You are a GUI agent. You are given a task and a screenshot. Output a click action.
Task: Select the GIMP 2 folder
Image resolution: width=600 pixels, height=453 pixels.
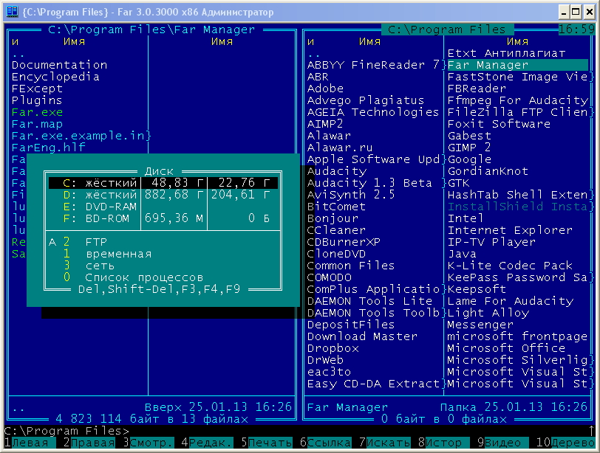[x=469, y=148]
